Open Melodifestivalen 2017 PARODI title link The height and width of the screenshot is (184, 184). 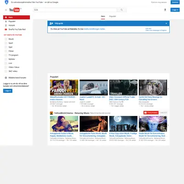(63, 98)
